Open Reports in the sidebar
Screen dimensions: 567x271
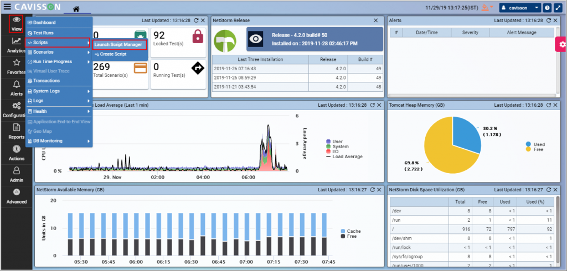(16, 132)
